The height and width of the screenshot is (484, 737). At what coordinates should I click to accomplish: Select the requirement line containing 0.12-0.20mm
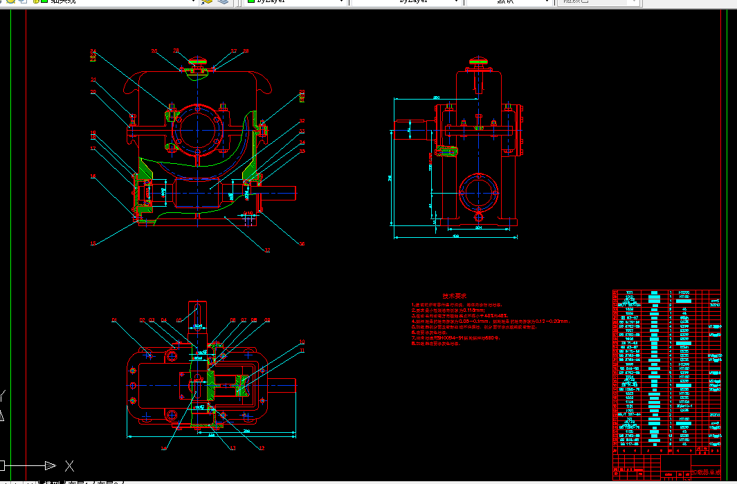click(491, 322)
